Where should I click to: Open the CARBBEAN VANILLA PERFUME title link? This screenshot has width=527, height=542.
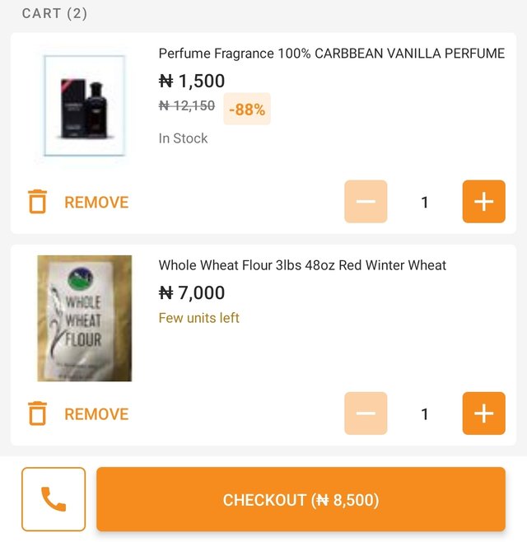tap(331, 54)
